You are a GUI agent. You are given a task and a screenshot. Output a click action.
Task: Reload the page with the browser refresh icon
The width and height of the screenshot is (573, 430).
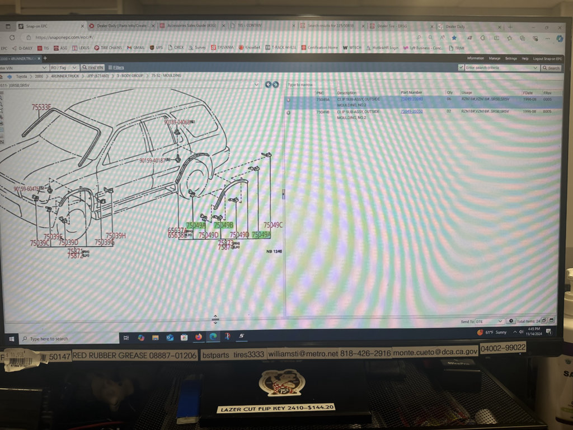pos(12,38)
